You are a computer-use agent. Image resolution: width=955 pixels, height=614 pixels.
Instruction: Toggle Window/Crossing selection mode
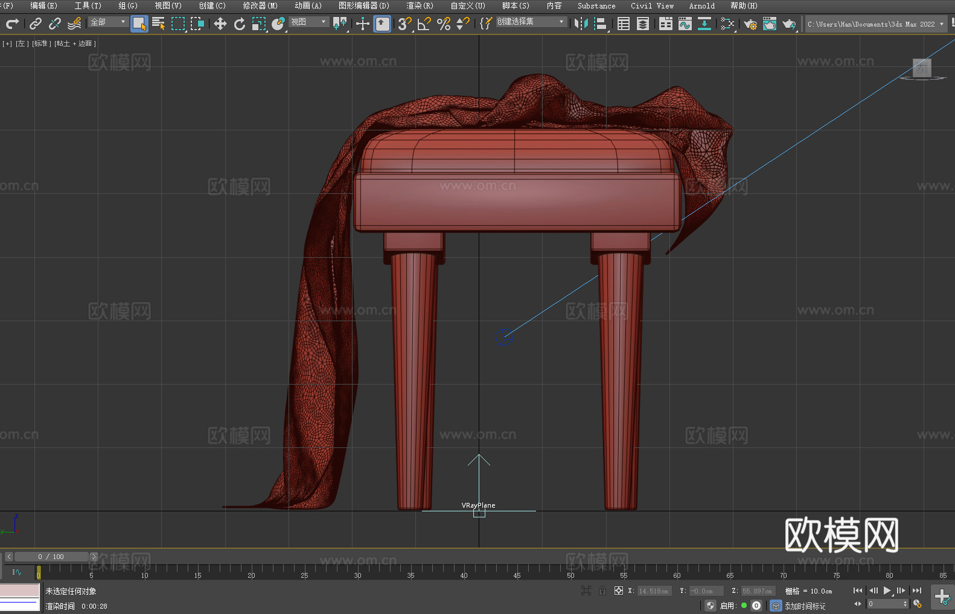[197, 24]
